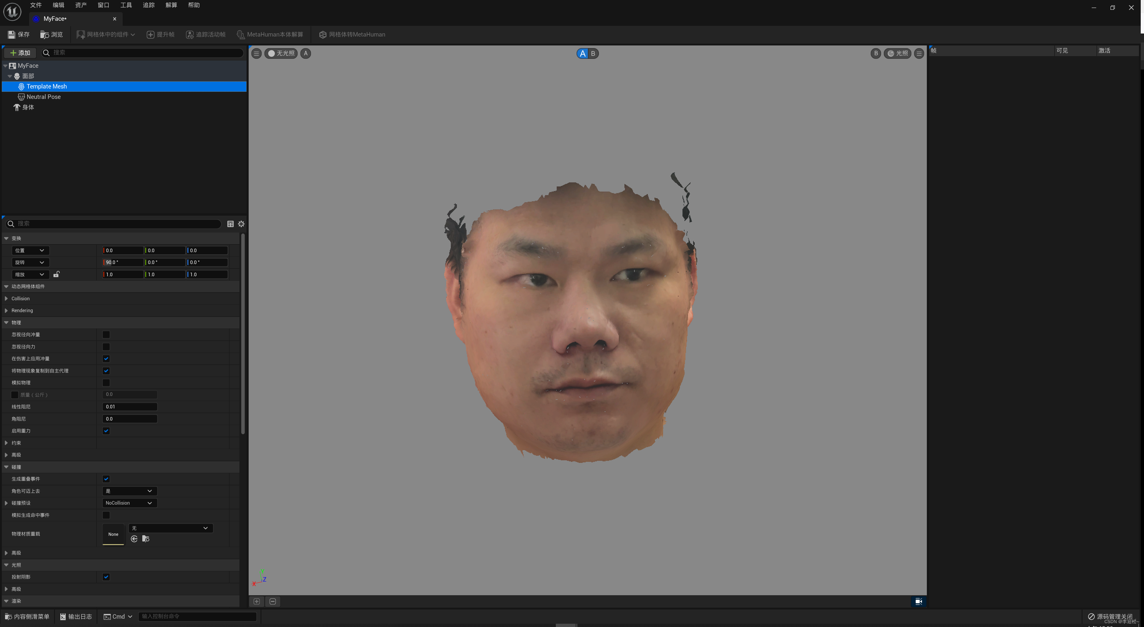Uncheck the 启用重力 checkbox
Screen dimensions: 1144x627
(106, 430)
